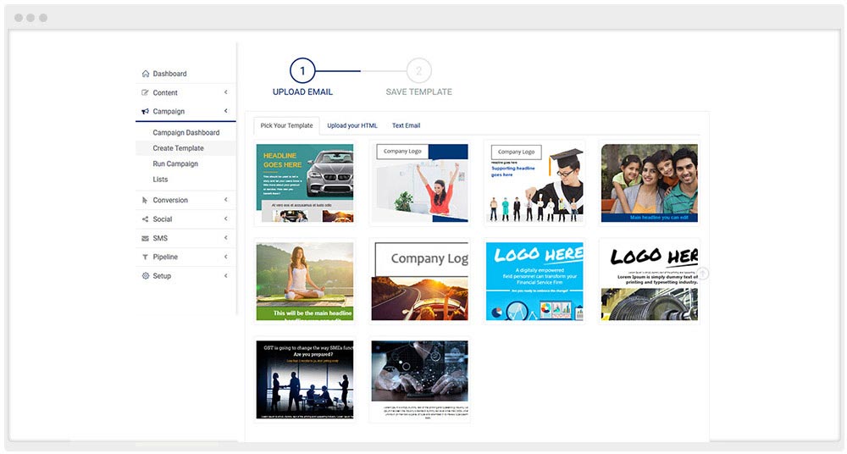Switch to the Text Email tab
The height and width of the screenshot is (454, 847).
[406, 125]
